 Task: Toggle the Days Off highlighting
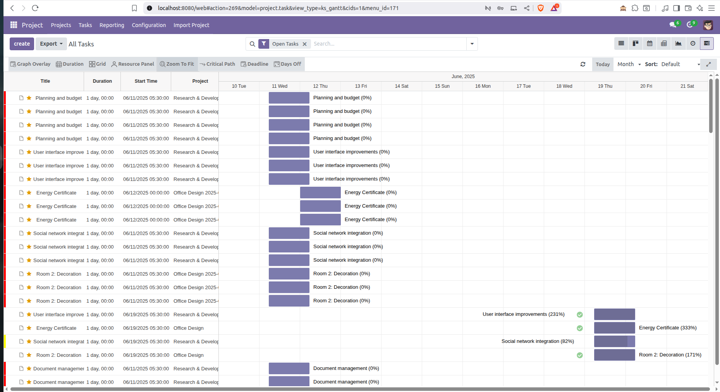287,64
